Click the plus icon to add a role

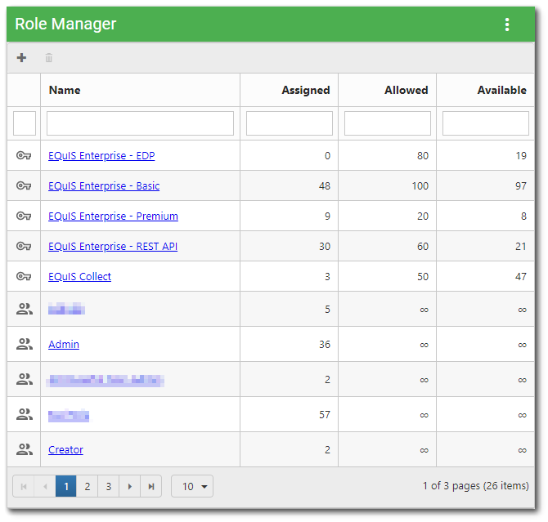coord(21,58)
